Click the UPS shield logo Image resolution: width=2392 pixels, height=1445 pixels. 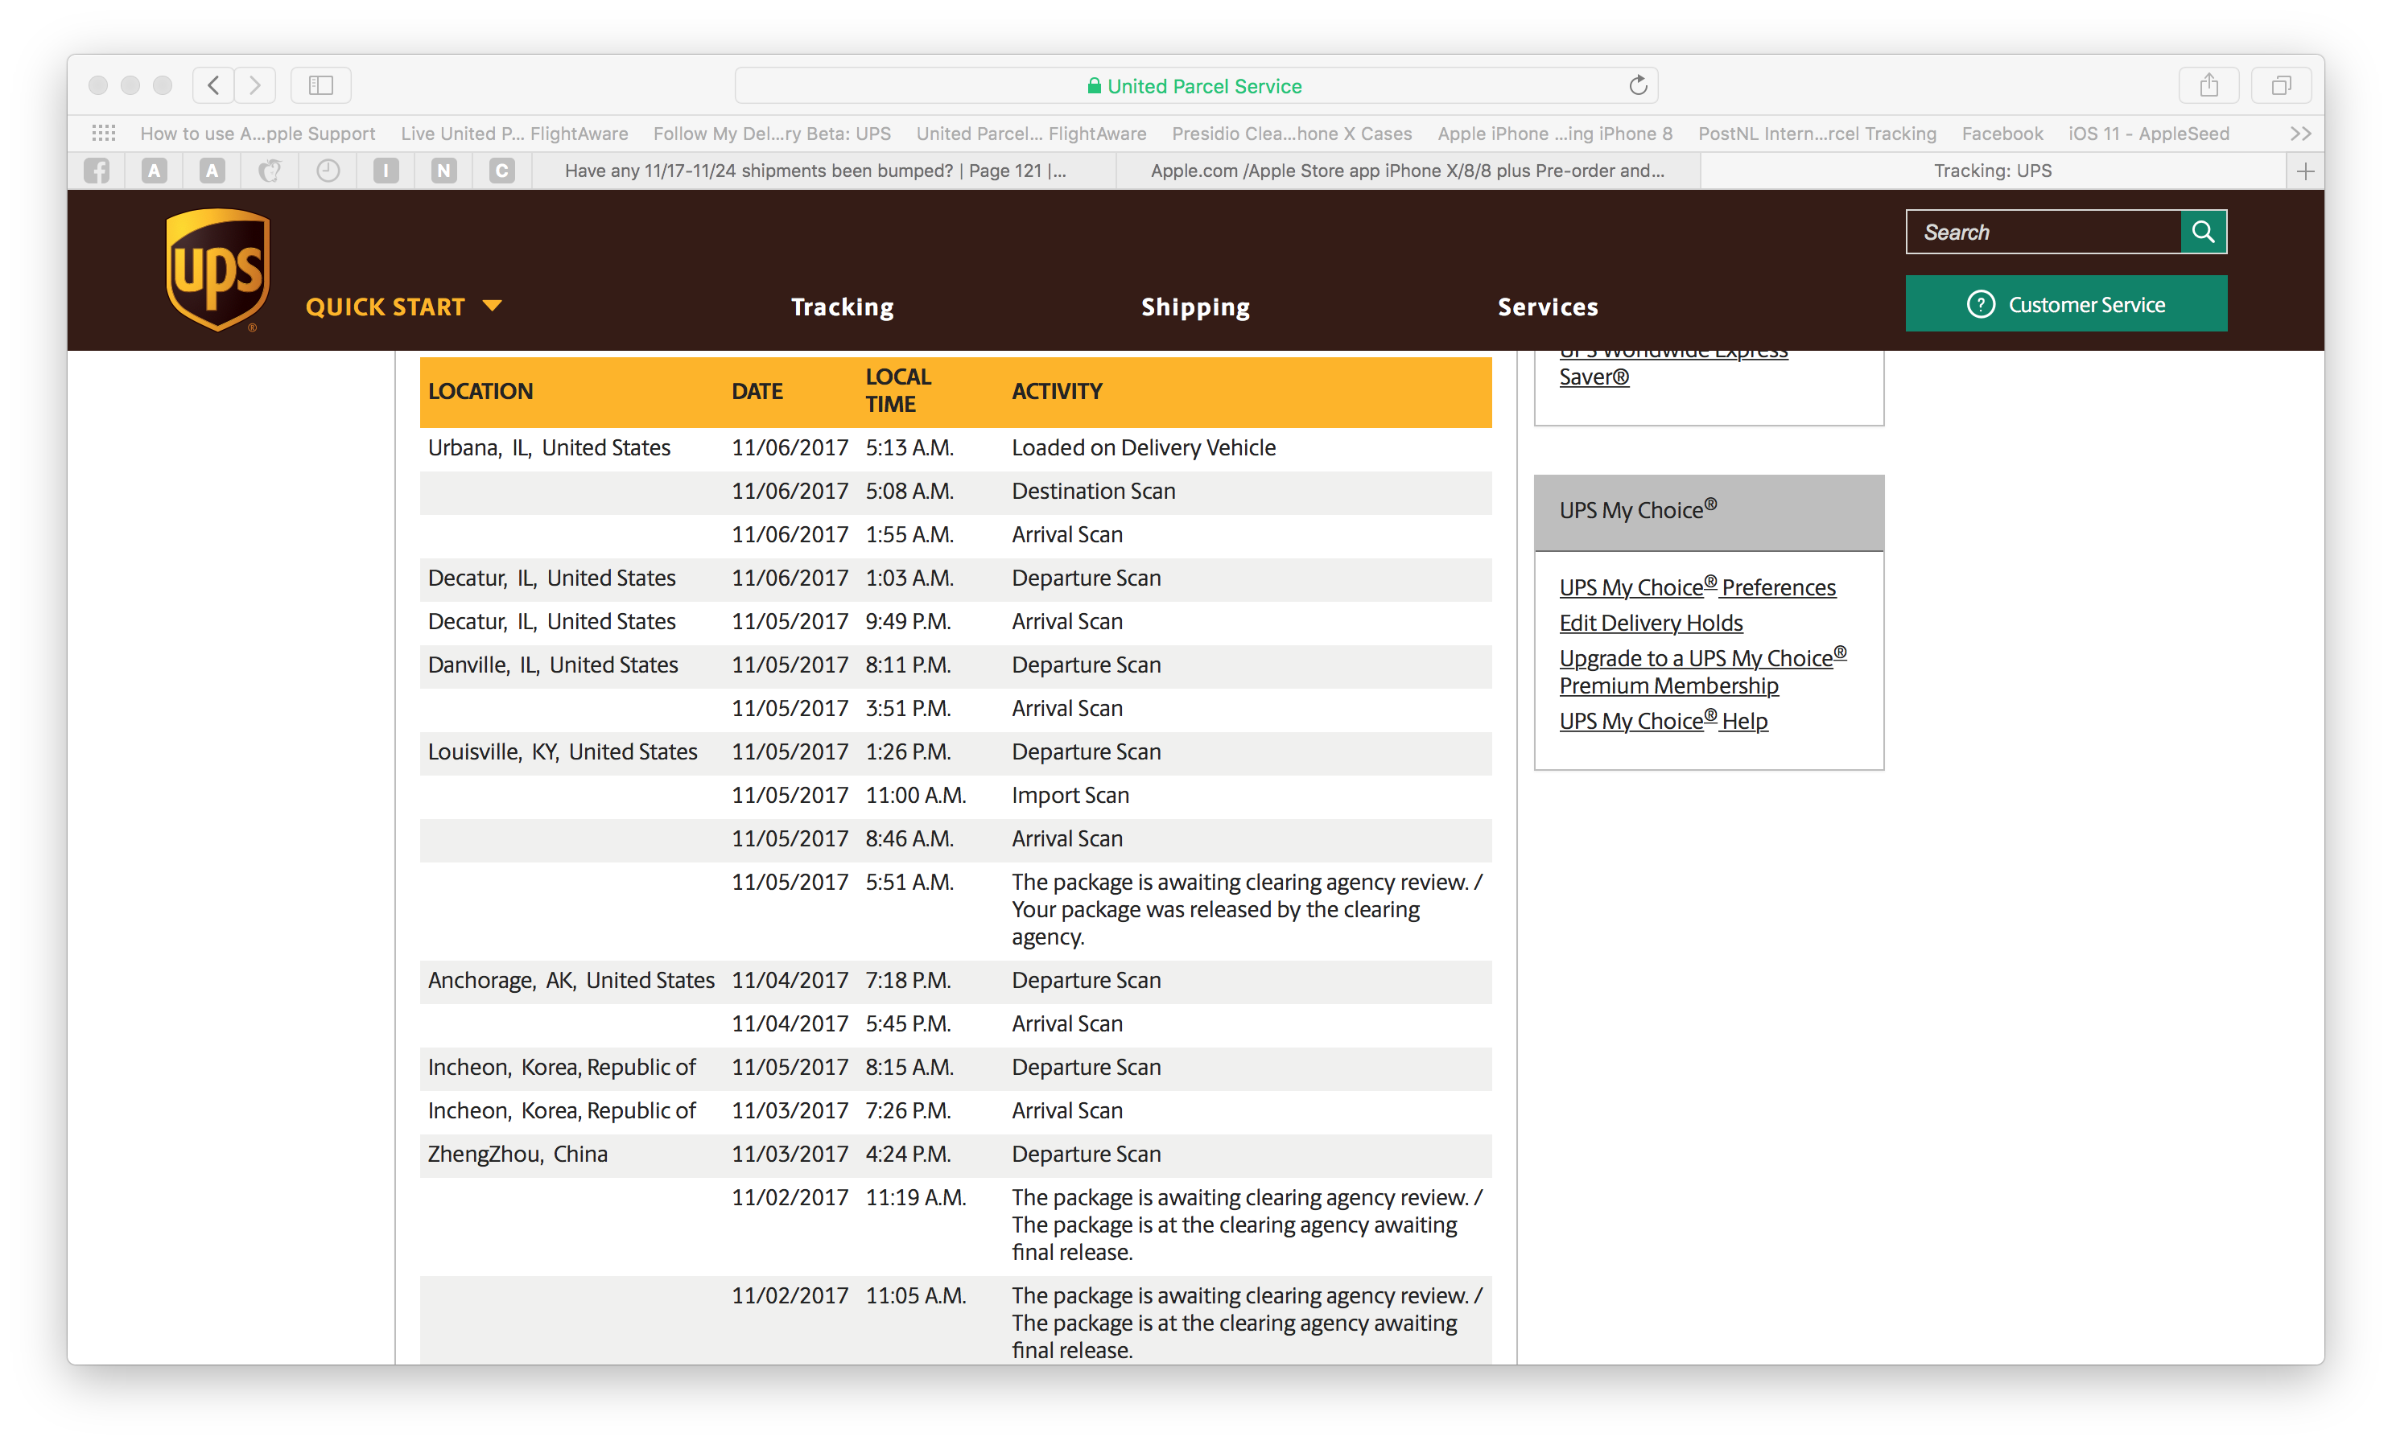point(217,270)
